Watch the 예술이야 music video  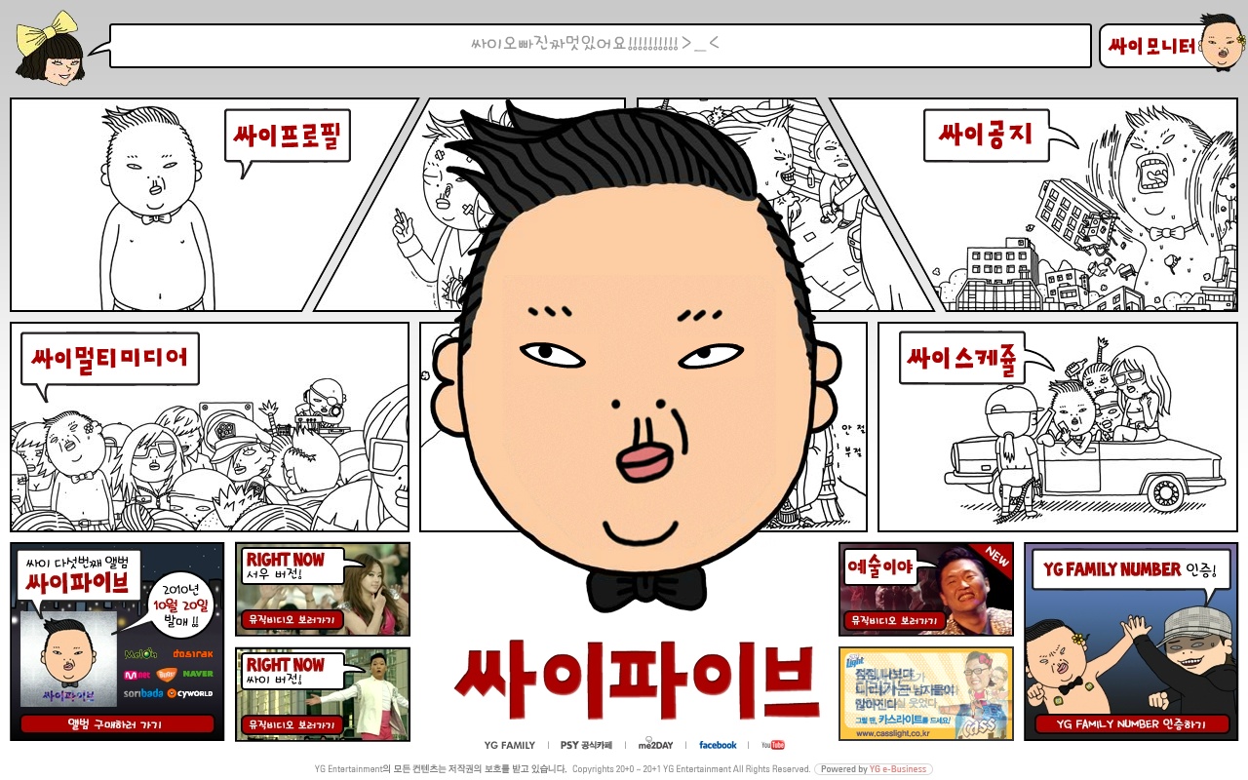[x=926, y=589]
